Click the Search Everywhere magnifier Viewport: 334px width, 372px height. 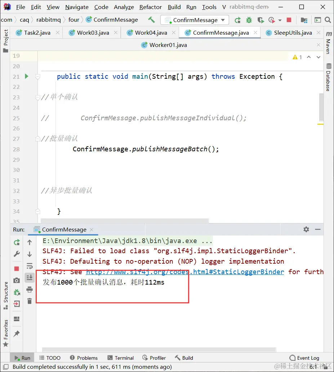tap(328, 20)
